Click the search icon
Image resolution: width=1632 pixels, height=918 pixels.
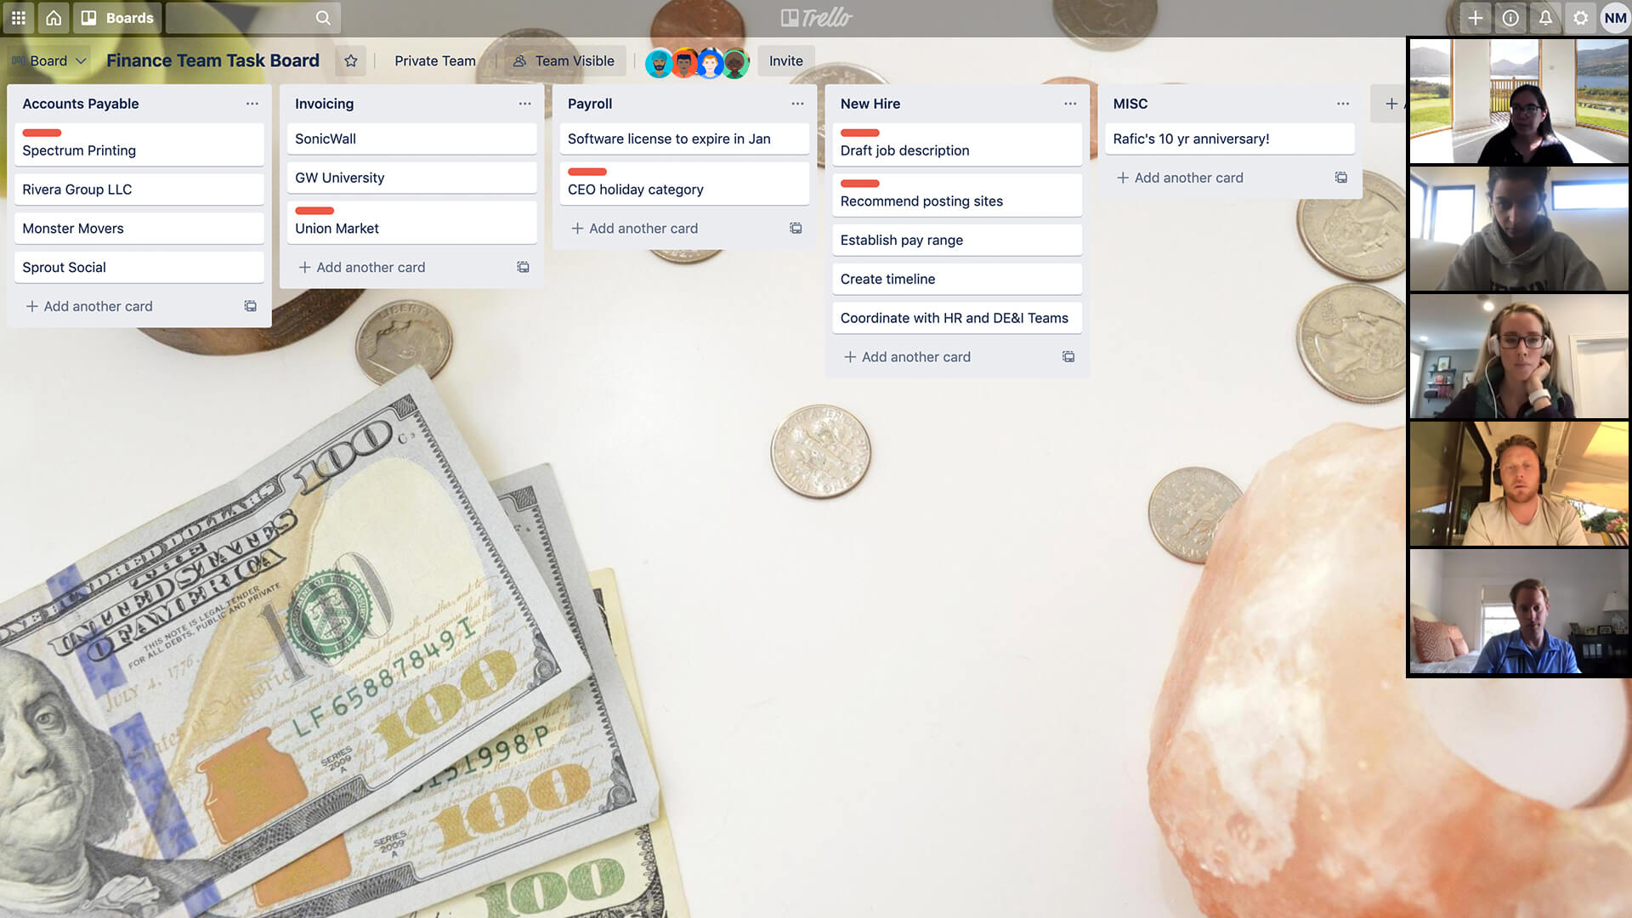(323, 17)
